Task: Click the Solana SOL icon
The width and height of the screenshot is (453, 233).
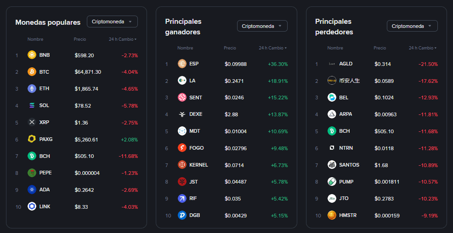Action: [32, 105]
